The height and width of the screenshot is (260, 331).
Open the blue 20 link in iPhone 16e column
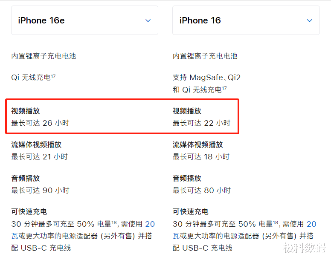tap(150, 224)
